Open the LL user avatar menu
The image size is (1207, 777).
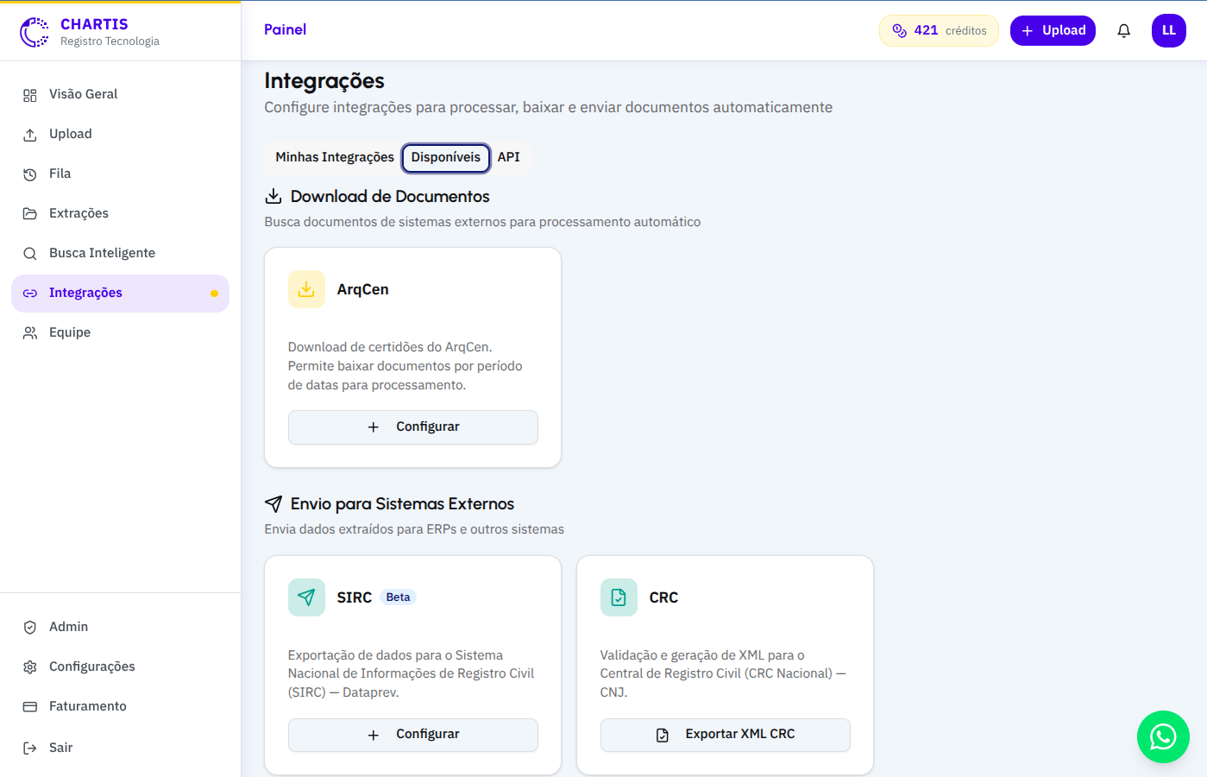tap(1168, 30)
